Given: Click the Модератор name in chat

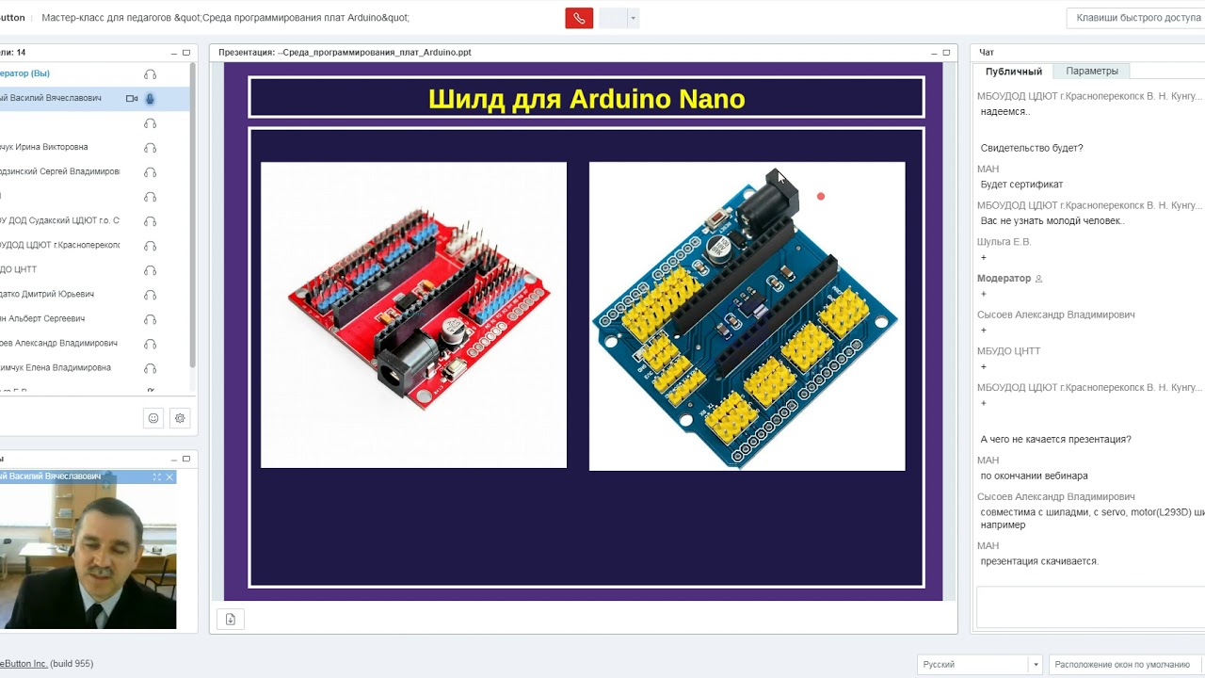Looking at the screenshot, I should [1004, 279].
